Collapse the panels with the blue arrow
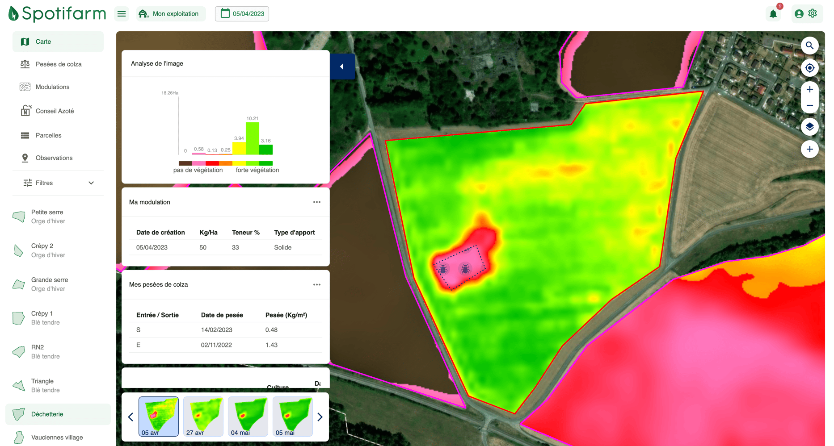834x446 pixels. [x=342, y=66]
